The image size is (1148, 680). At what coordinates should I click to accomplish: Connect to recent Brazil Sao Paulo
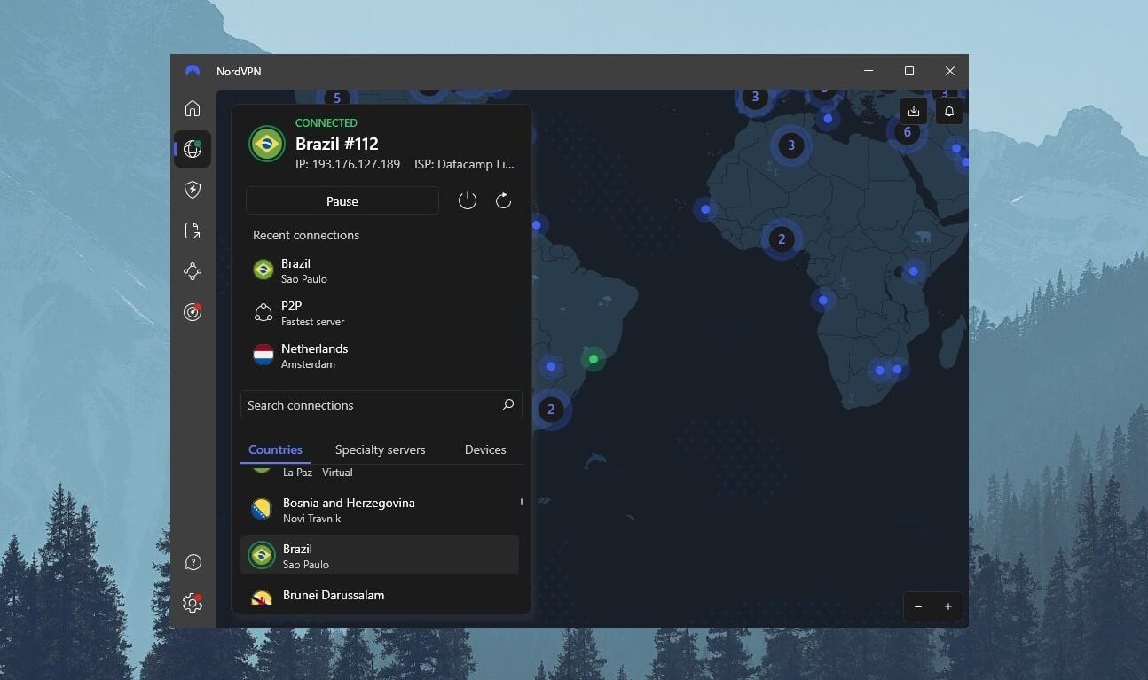click(381, 270)
